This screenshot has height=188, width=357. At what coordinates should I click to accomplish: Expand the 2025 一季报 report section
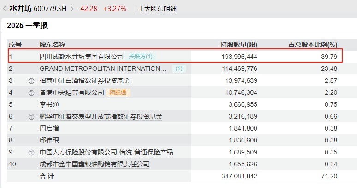coord(27,26)
